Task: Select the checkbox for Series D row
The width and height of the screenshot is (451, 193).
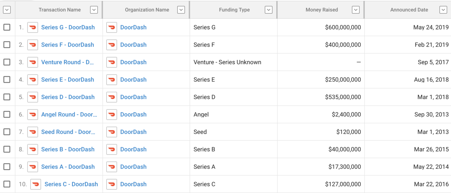Action: tap(7, 97)
